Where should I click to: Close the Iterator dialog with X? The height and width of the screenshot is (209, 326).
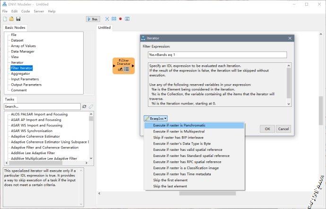click(290, 38)
